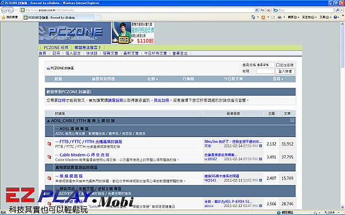Open user profile link is10682

point(210,159)
